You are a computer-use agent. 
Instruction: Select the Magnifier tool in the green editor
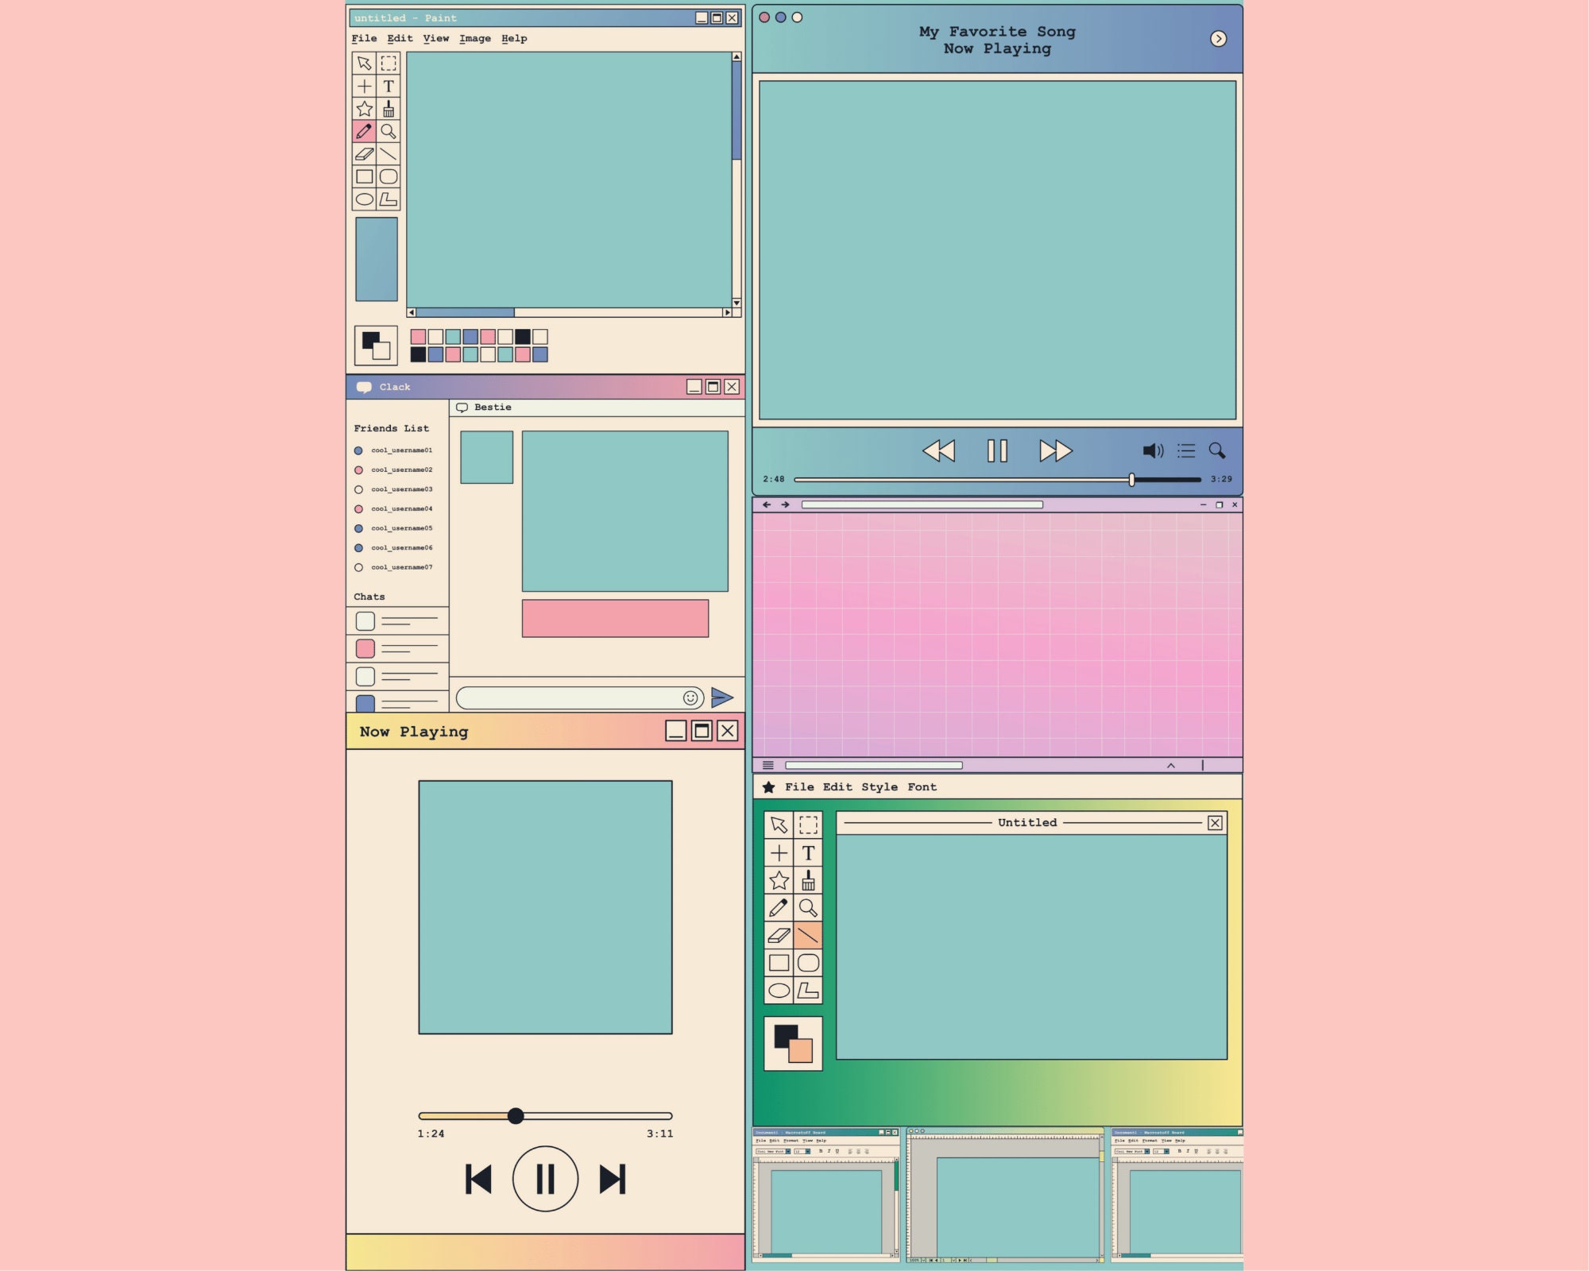pyautogui.click(x=808, y=907)
